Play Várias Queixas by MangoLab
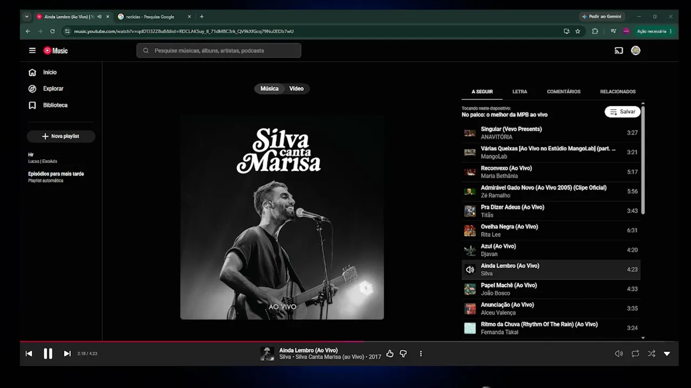 pos(551,153)
